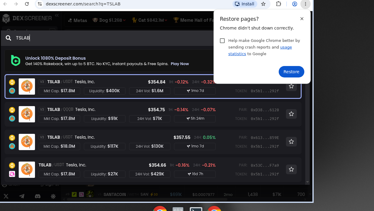Screen dimensions: 374x211
Task: Click the DEX Screener owl logo
Action: (x=6, y=18)
